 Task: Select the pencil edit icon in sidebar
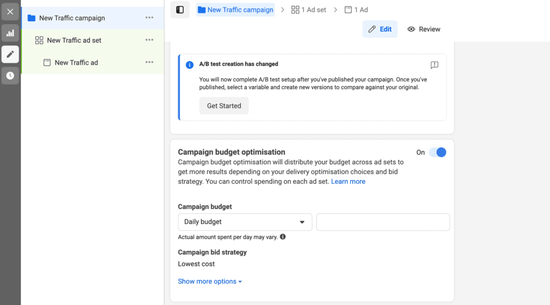click(10, 54)
